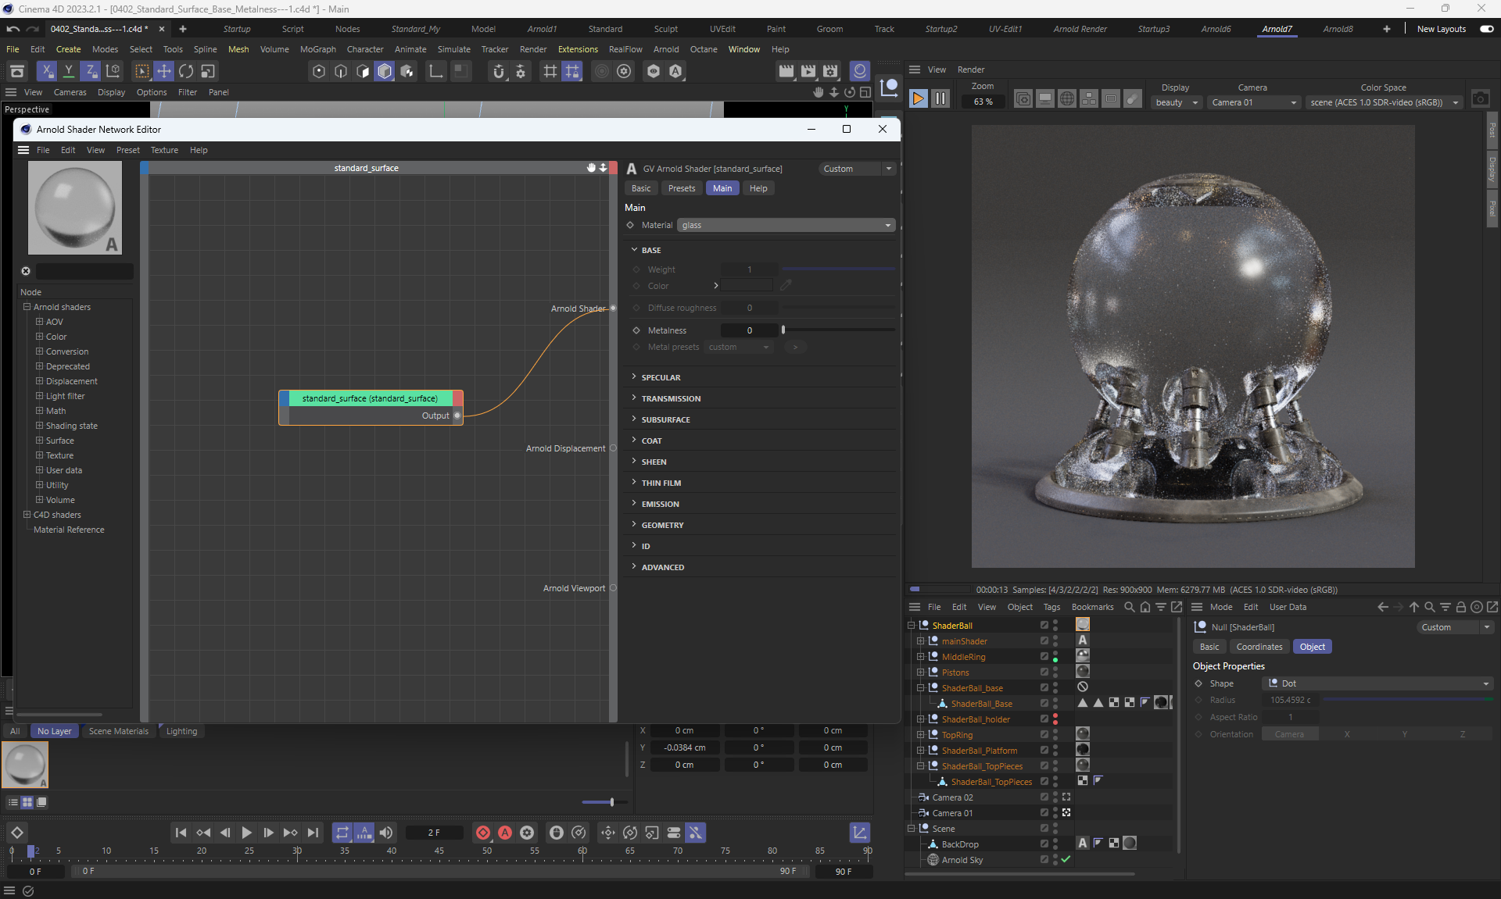Select the Rotate tool in toolbar
Image resolution: width=1501 pixels, height=899 pixels.
coord(185,71)
